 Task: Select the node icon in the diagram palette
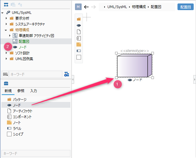[x=79, y=25]
